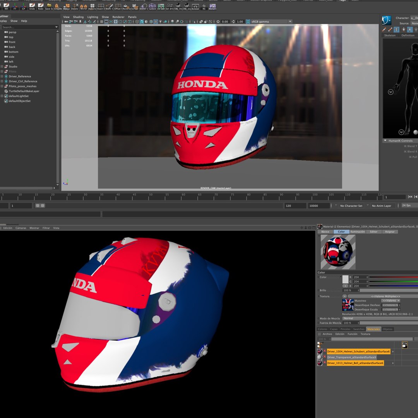Toggle textured display checker icon
418x418 pixels.
(156, 22)
